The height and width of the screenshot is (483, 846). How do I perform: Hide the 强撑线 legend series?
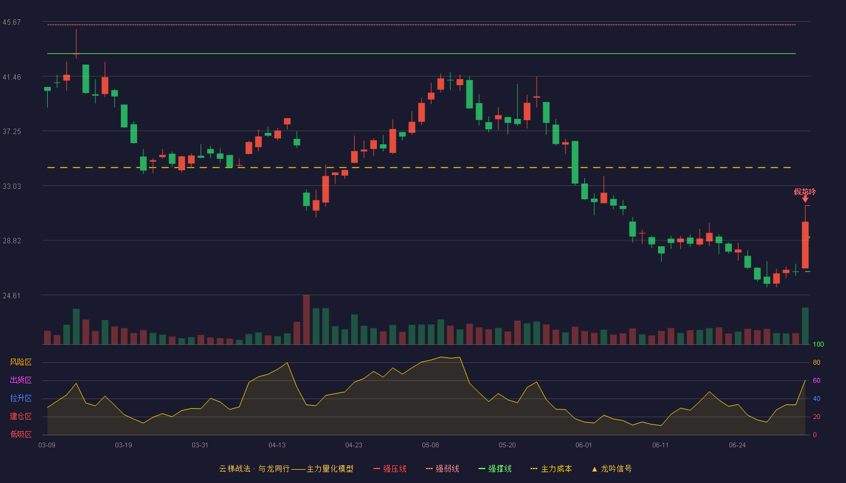(495, 469)
